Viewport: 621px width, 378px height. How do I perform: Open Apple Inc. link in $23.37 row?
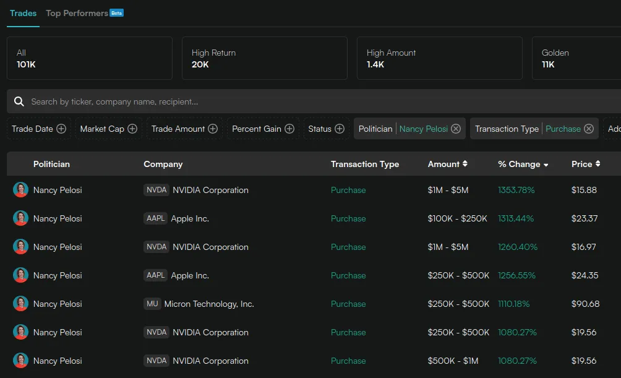point(190,218)
